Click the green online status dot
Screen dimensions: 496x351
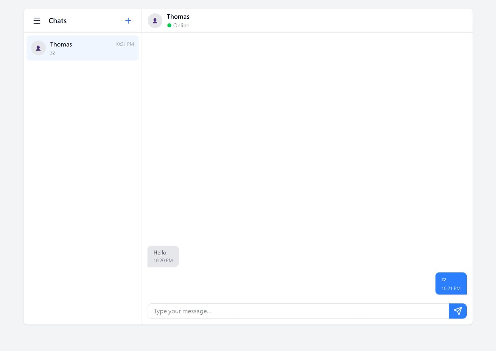(x=169, y=25)
